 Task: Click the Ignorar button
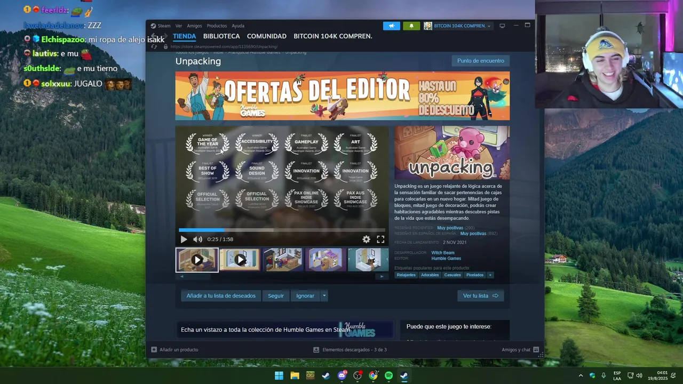click(x=305, y=295)
